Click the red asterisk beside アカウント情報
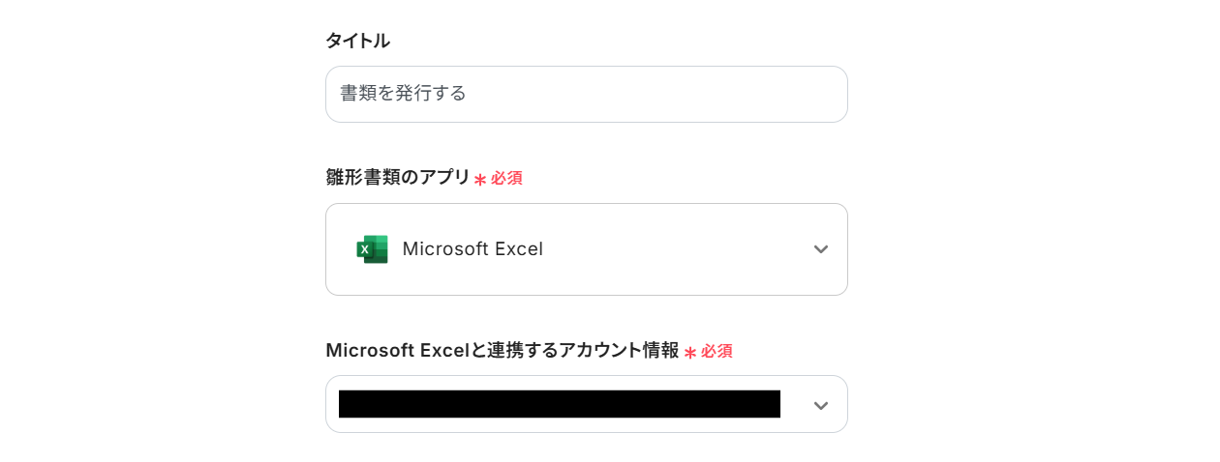This screenshot has height=462, width=1220. 690,352
